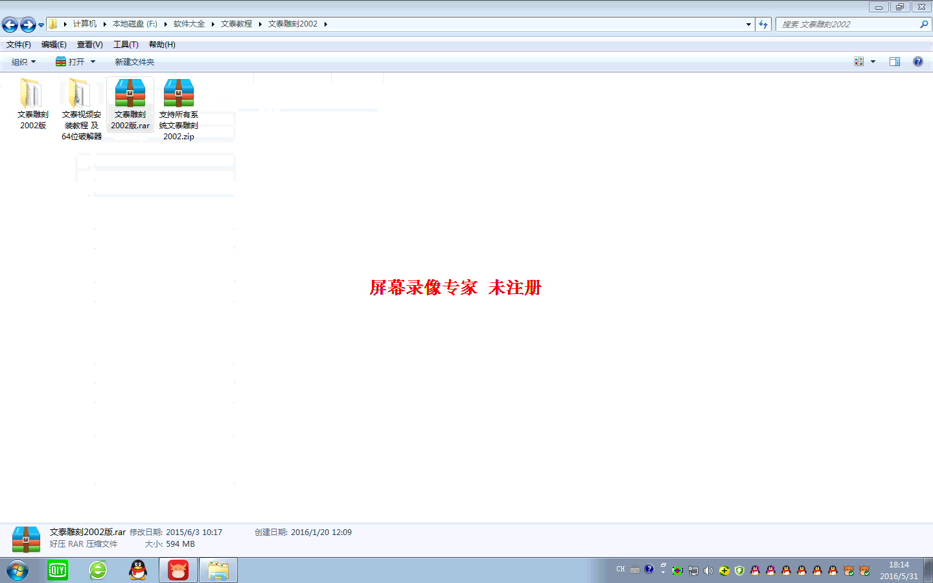Expand the arrow after 文泰教程 breadcrumb
Screen dimensions: 933x583
[260, 24]
